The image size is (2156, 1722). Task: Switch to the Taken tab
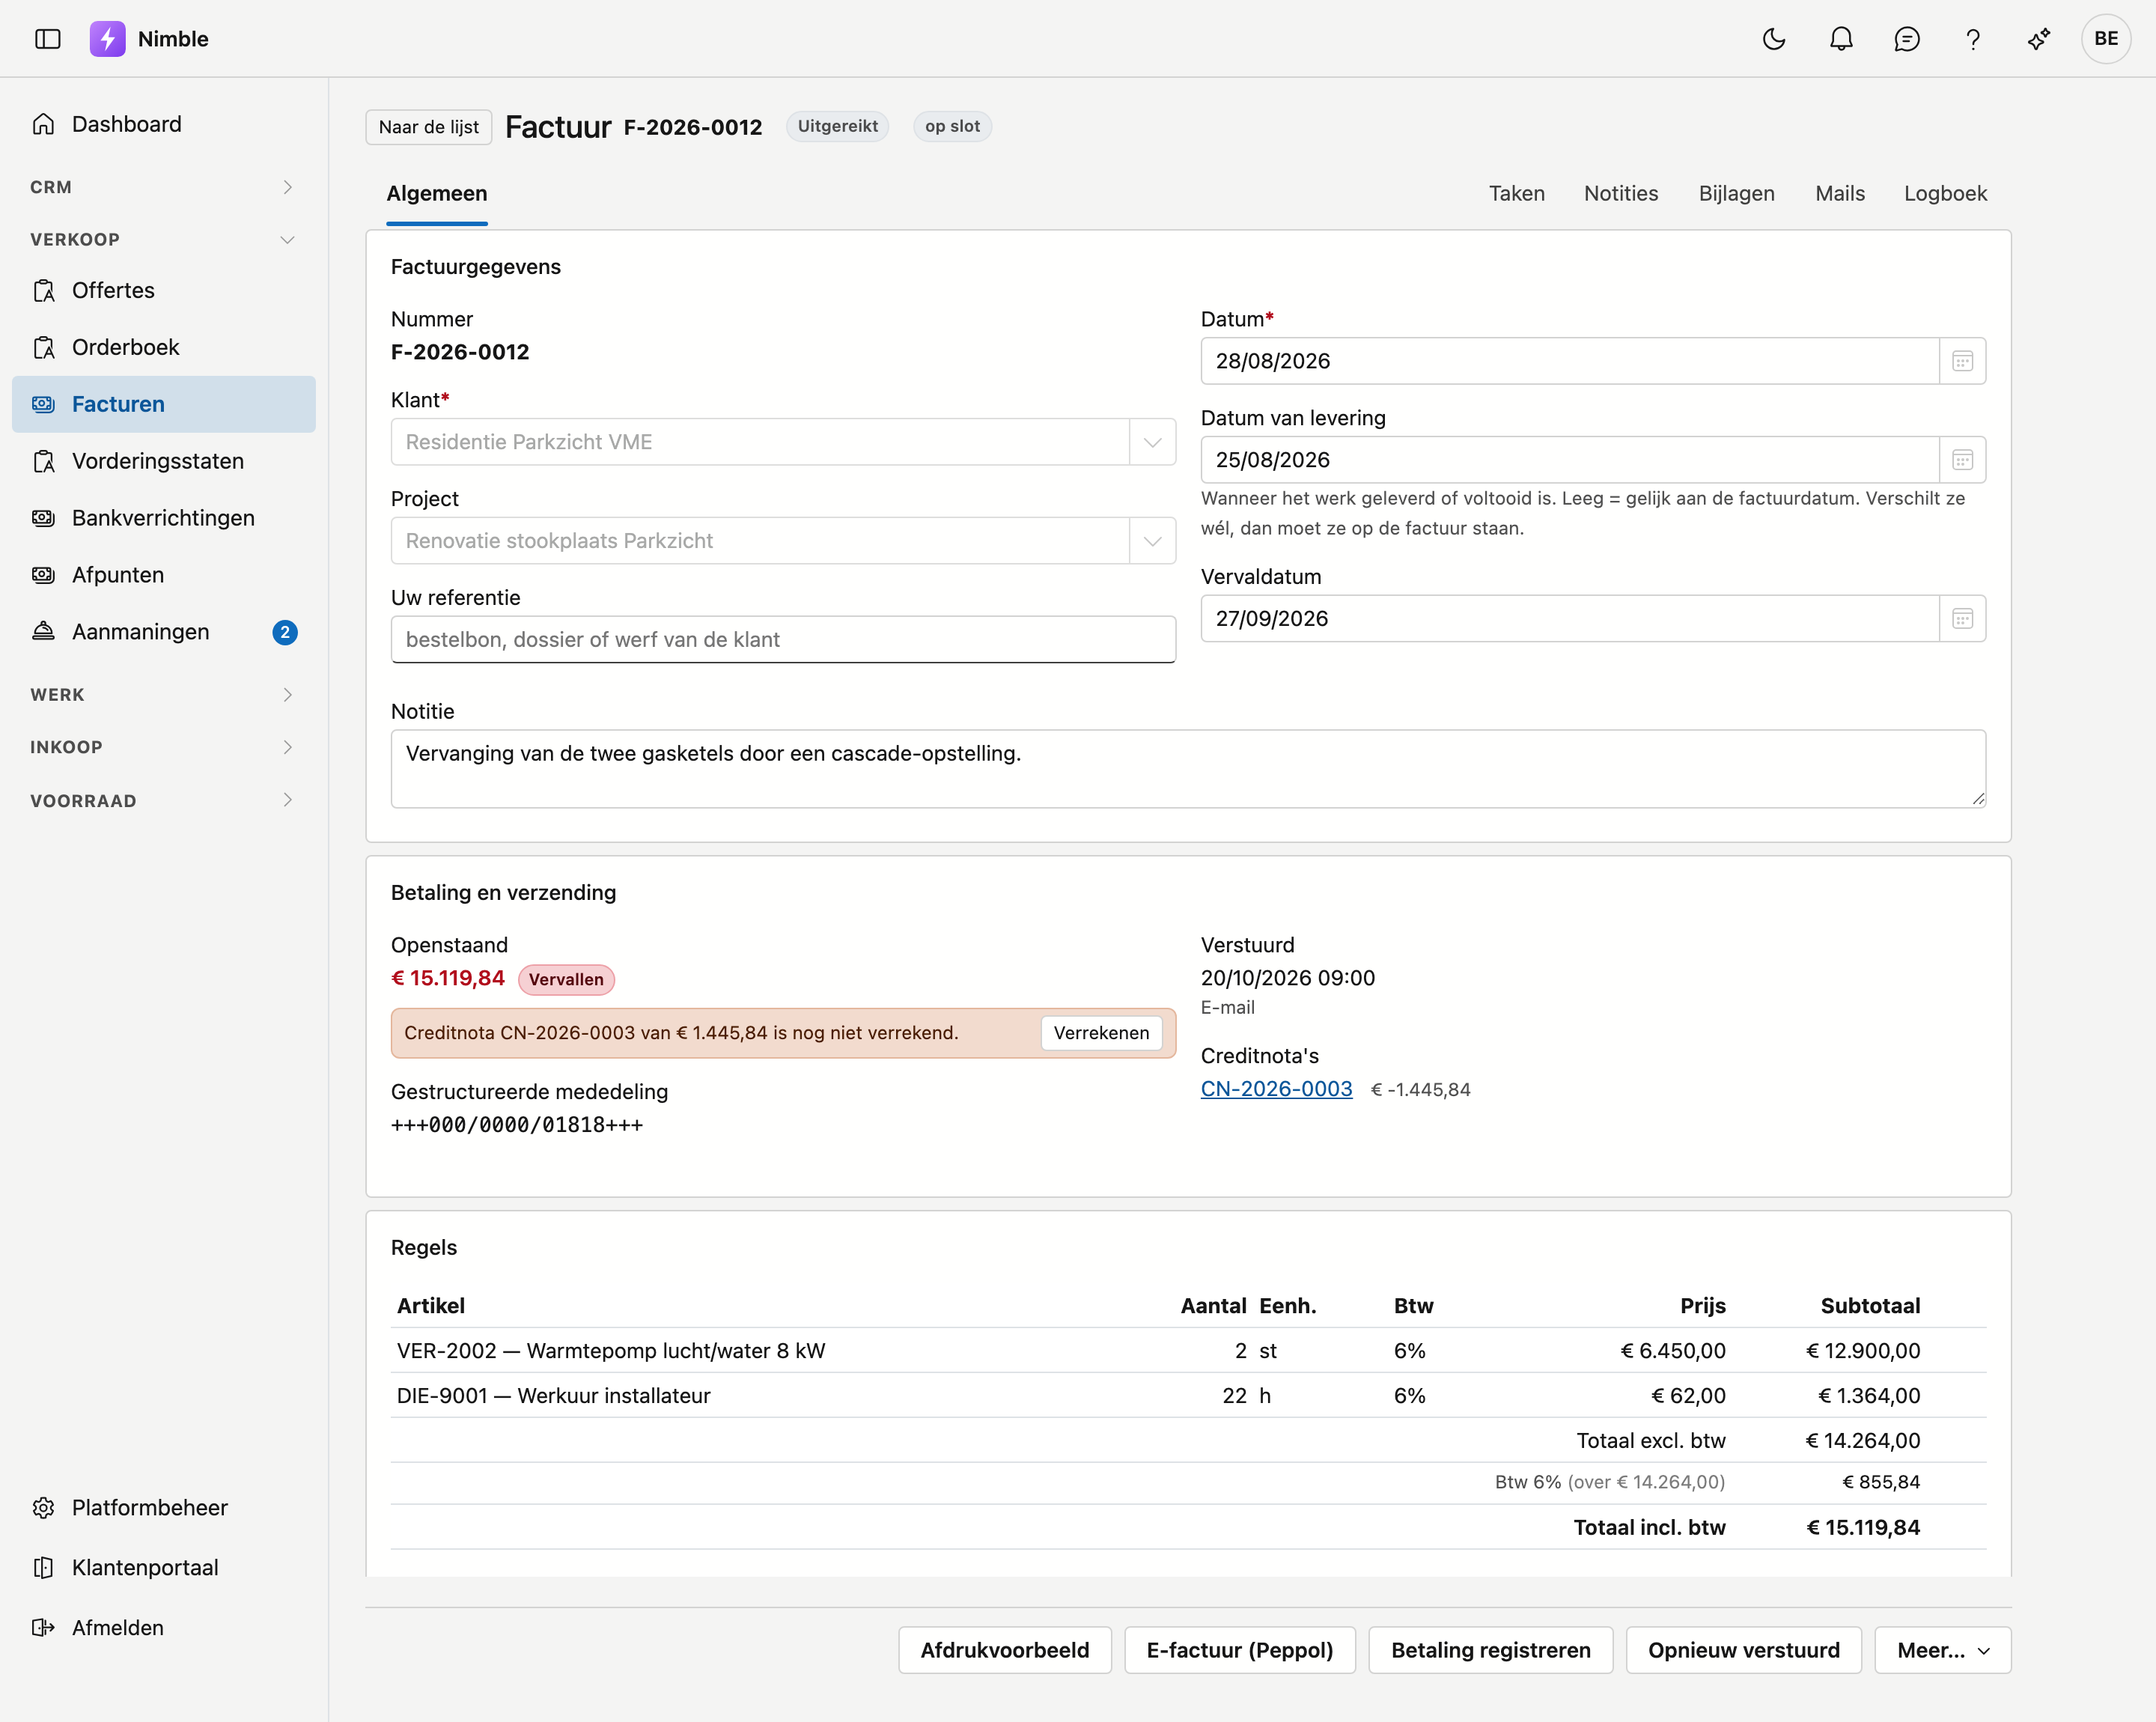click(x=1516, y=193)
